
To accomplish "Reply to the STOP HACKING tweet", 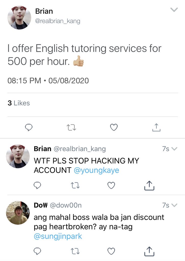I will coord(37,185).
